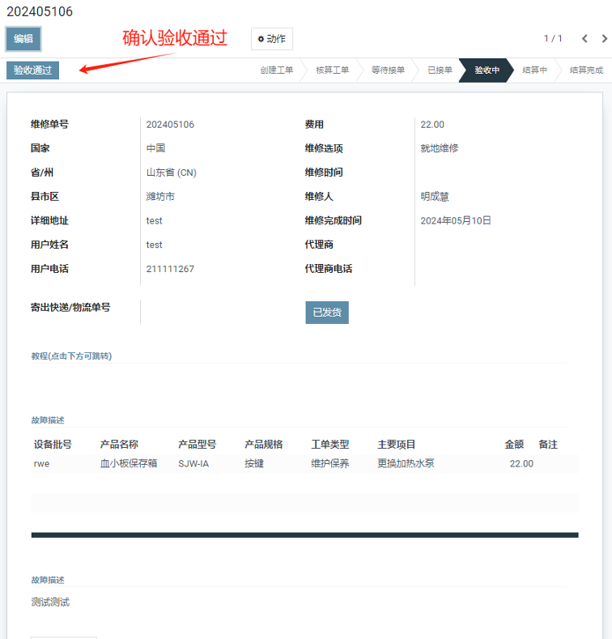This screenshot has height=639, width=612.
Task: Click the record pager 1 / 1
Action: (x=553, y=39)
